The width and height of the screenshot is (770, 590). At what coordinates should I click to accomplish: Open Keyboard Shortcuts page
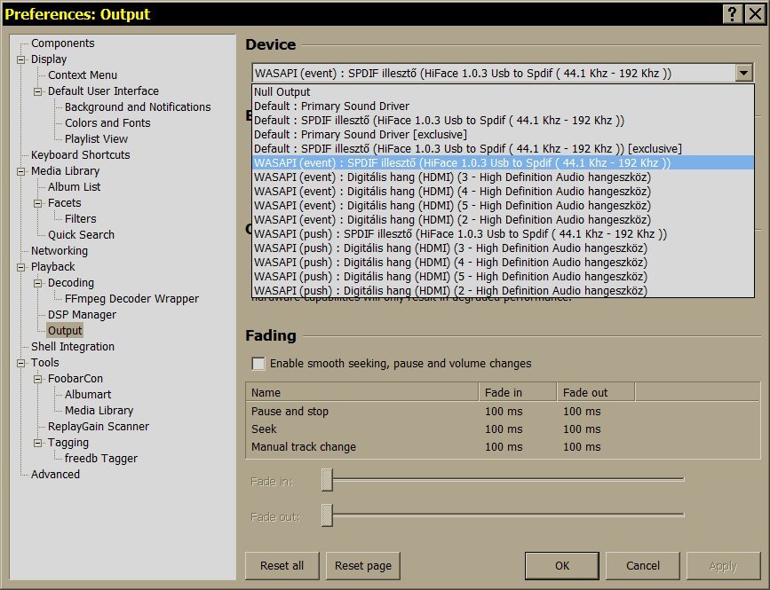click(81, 155)
